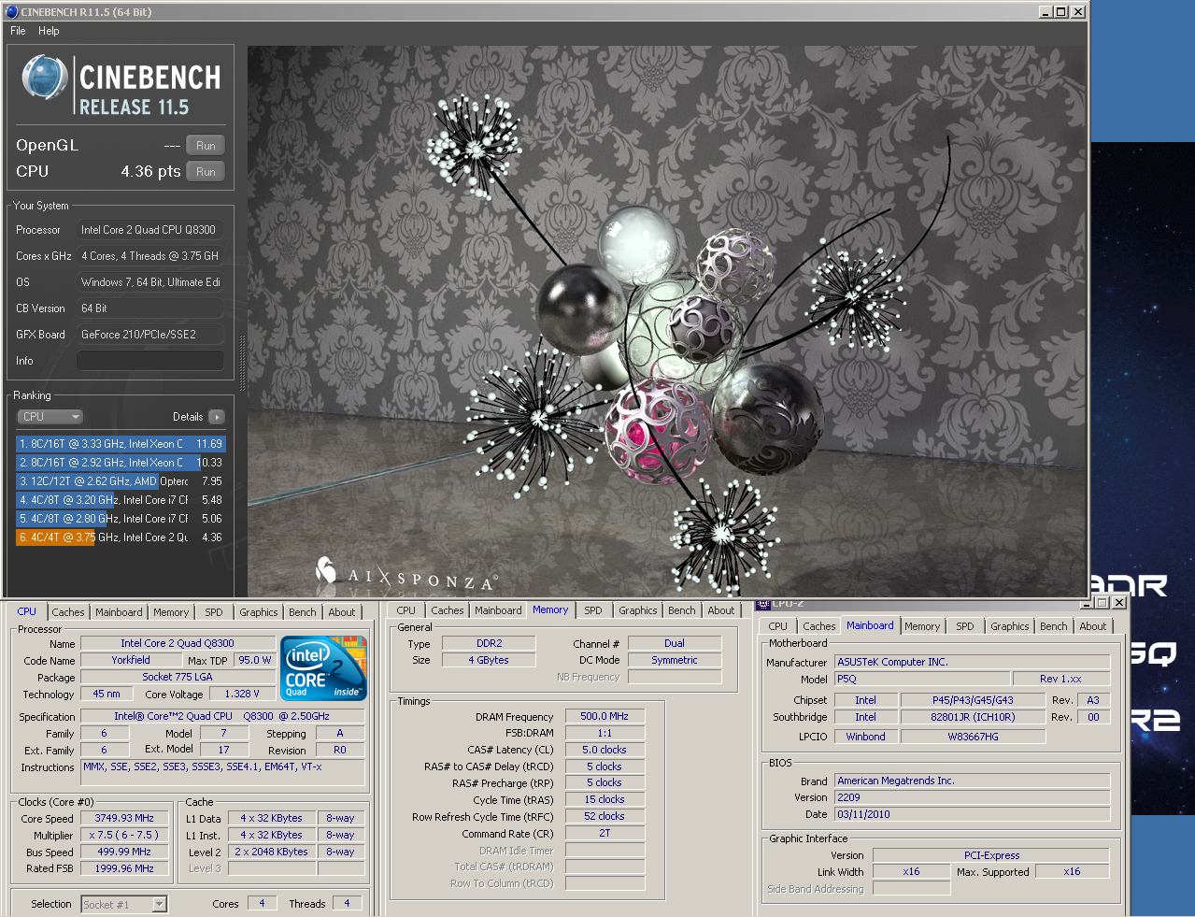Select Graphics tab in middle CPU-Z window
Viewport: 1195px width, 917px height.
point(638,610)
